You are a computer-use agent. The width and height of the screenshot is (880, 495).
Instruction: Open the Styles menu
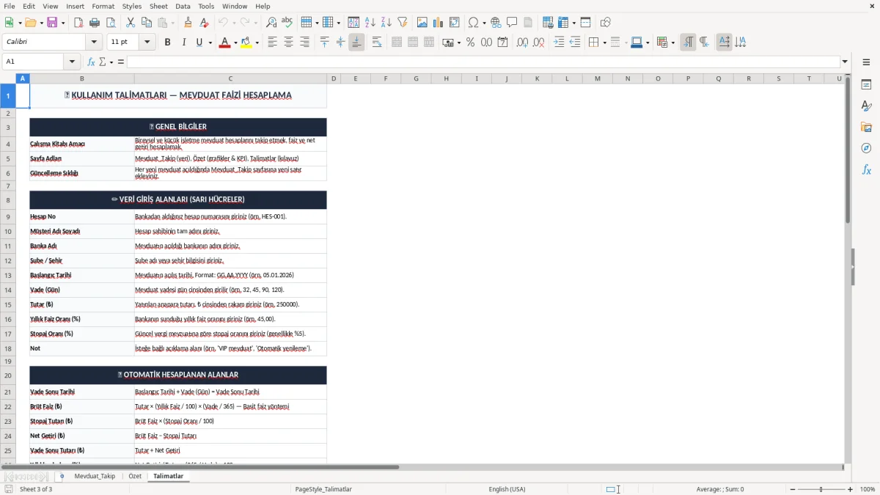[132, 6]
